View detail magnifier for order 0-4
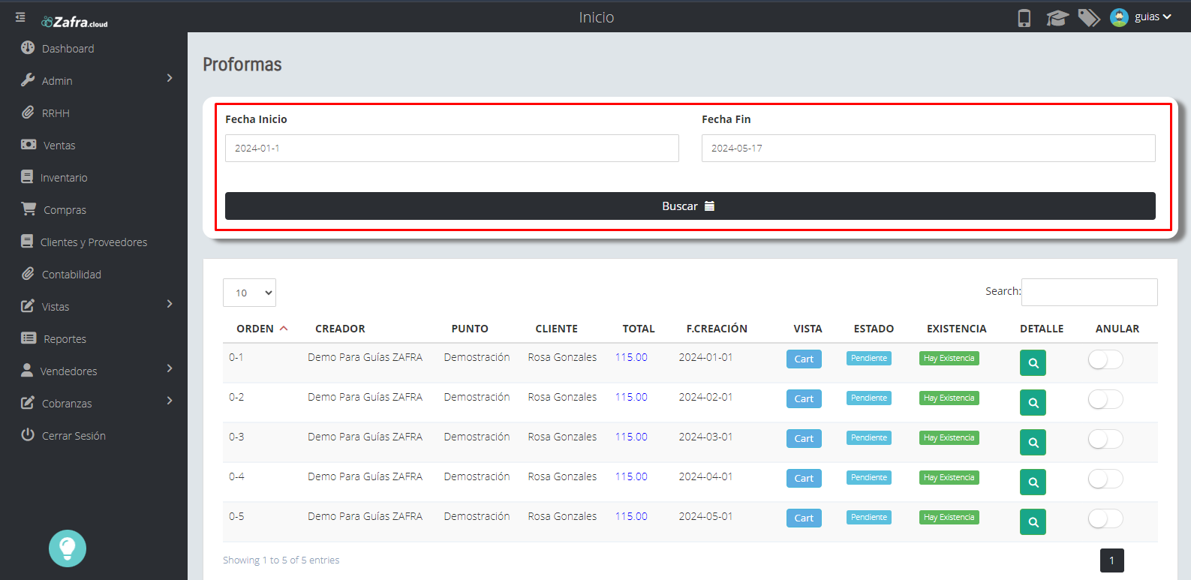This screenshot has width=1191, height=580. pos(1033,482)
